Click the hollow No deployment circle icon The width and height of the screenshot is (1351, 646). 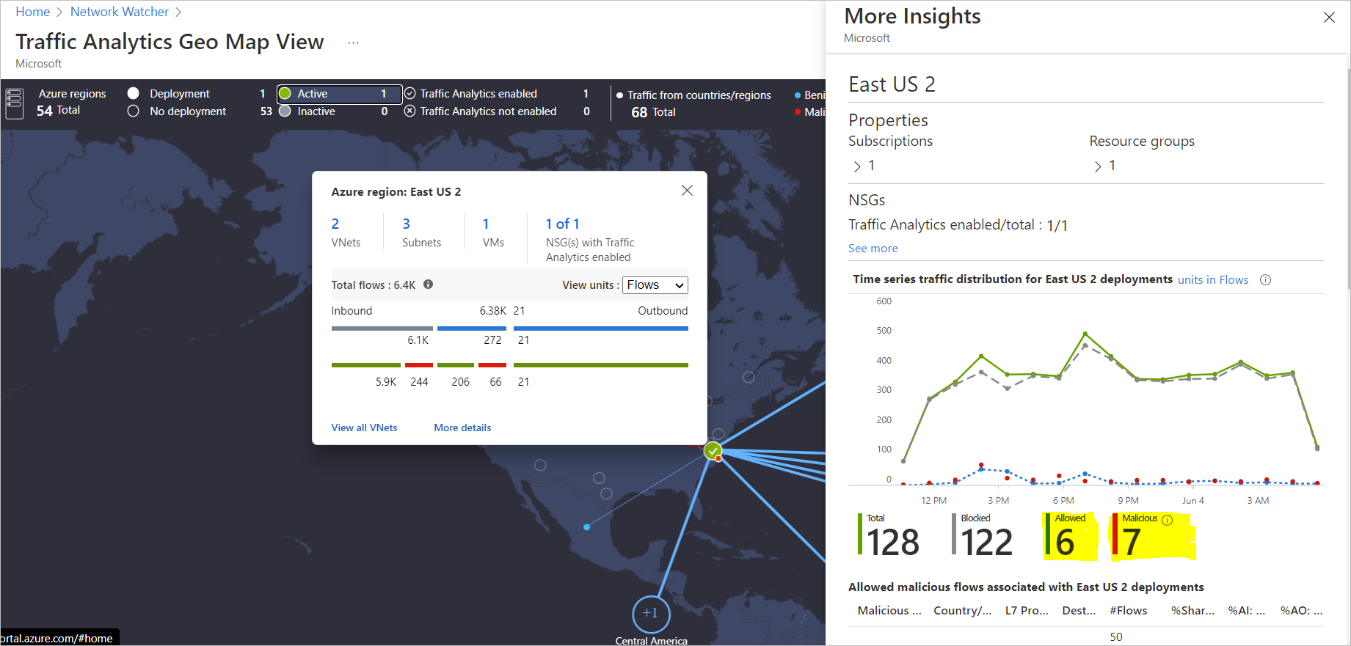tap(133, 111)
